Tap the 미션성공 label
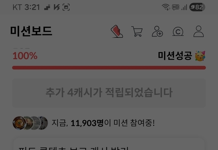Image resolution: width=218 pixels, height=150 pixels. point(175,56)
